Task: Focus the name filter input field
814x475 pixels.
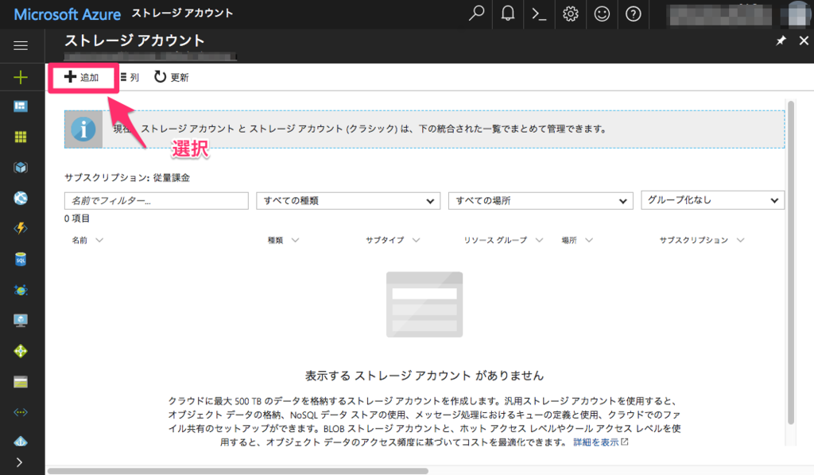Action: (157, 201)
